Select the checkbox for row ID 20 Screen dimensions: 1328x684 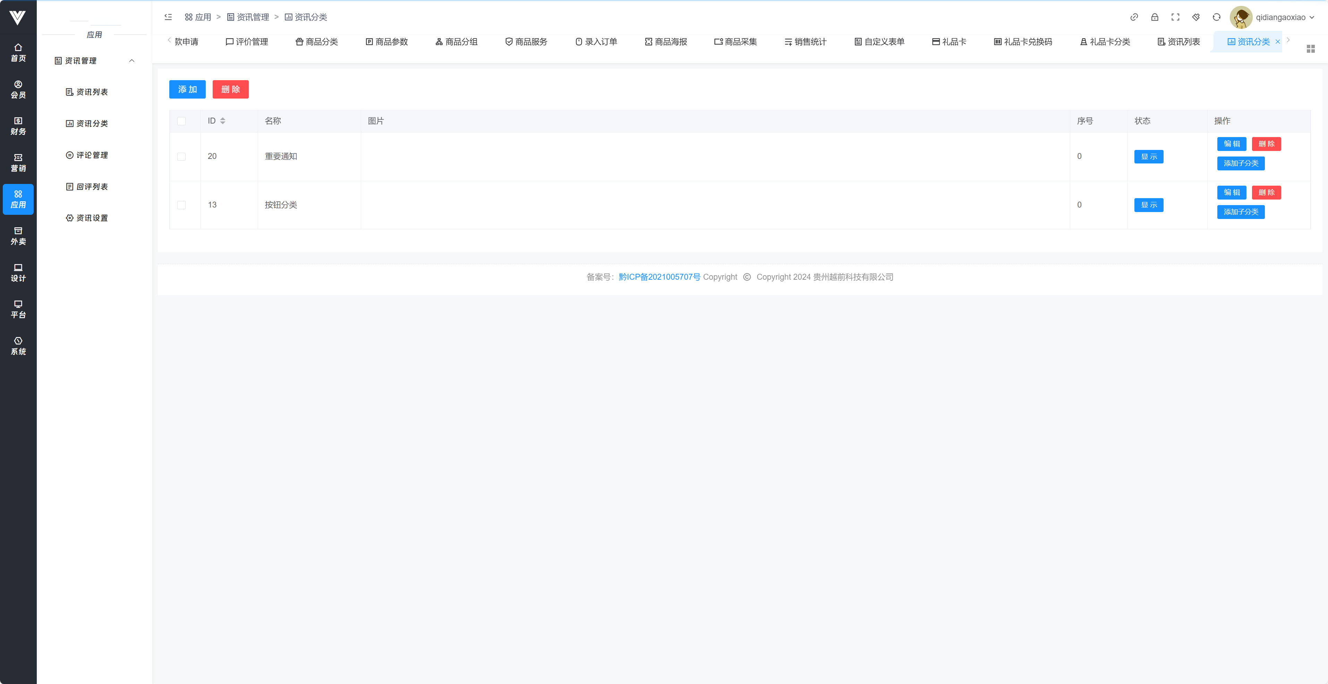pos(181,156)
